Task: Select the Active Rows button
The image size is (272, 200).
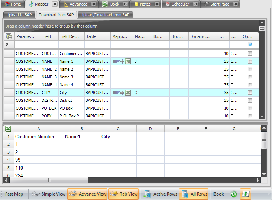Action: pyautogui.click(x=161, y=194)
